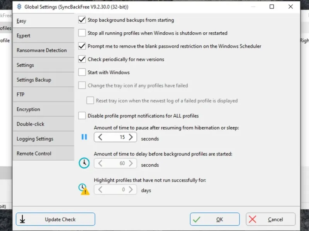The width and height of the screenshot is (309, 231).
Task: Switch to the Encryption tab
Action: pyautogui.click(x=43, y=109)
